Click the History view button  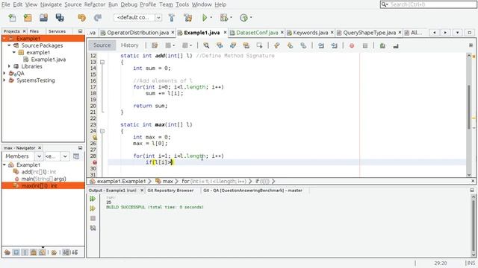pos(129,45)
